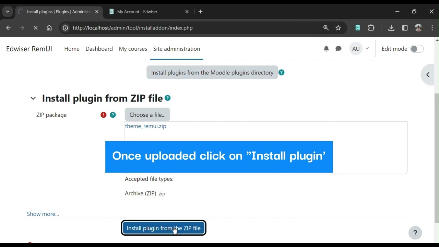Viewport: 439px width, 247px height.
Task: Bookmark the page with the star icon
Action: pyautogui.click(x=338, y=28)
